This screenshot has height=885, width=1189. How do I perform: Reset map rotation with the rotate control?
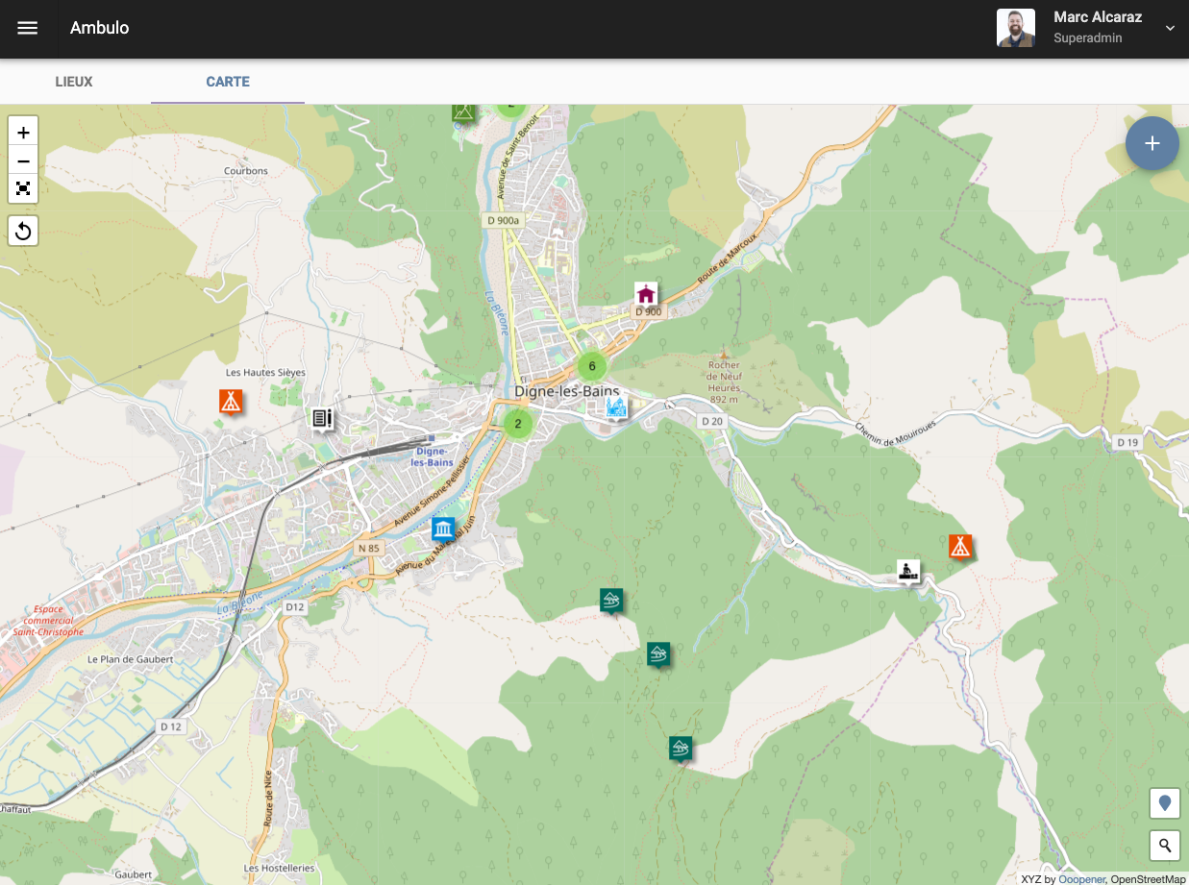(23, 230)
